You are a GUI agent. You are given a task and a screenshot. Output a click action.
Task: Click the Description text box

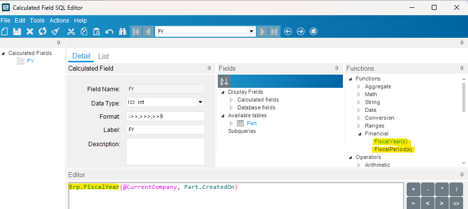[x=165, y=152]
